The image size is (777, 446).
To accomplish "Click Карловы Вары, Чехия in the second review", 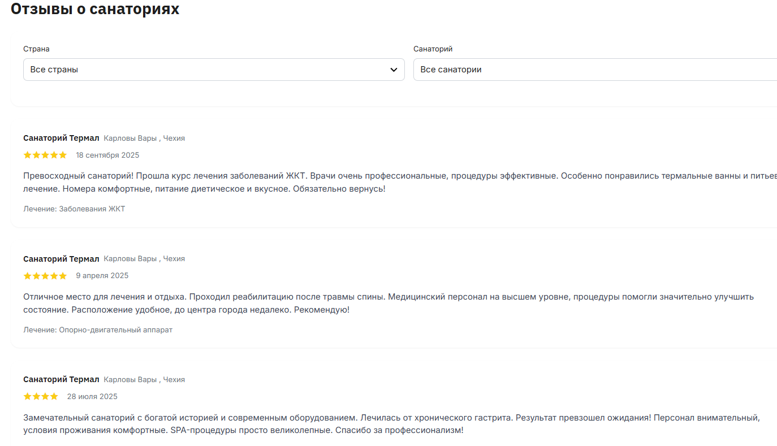I will pyautogui.click(x=144, y=259).
